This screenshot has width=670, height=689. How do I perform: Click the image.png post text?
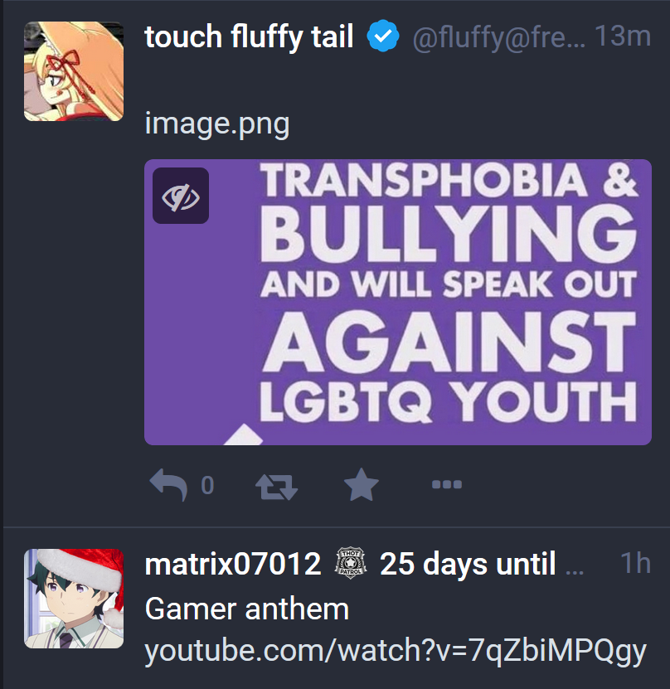[217, 125]
